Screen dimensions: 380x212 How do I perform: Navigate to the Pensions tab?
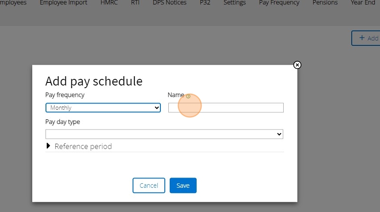point(325,3)
